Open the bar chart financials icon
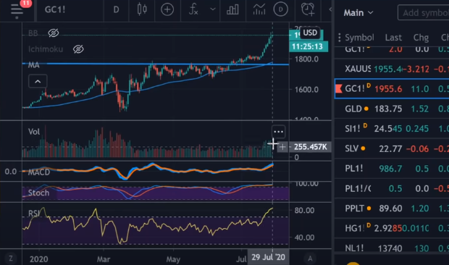 tap(232, 9)
